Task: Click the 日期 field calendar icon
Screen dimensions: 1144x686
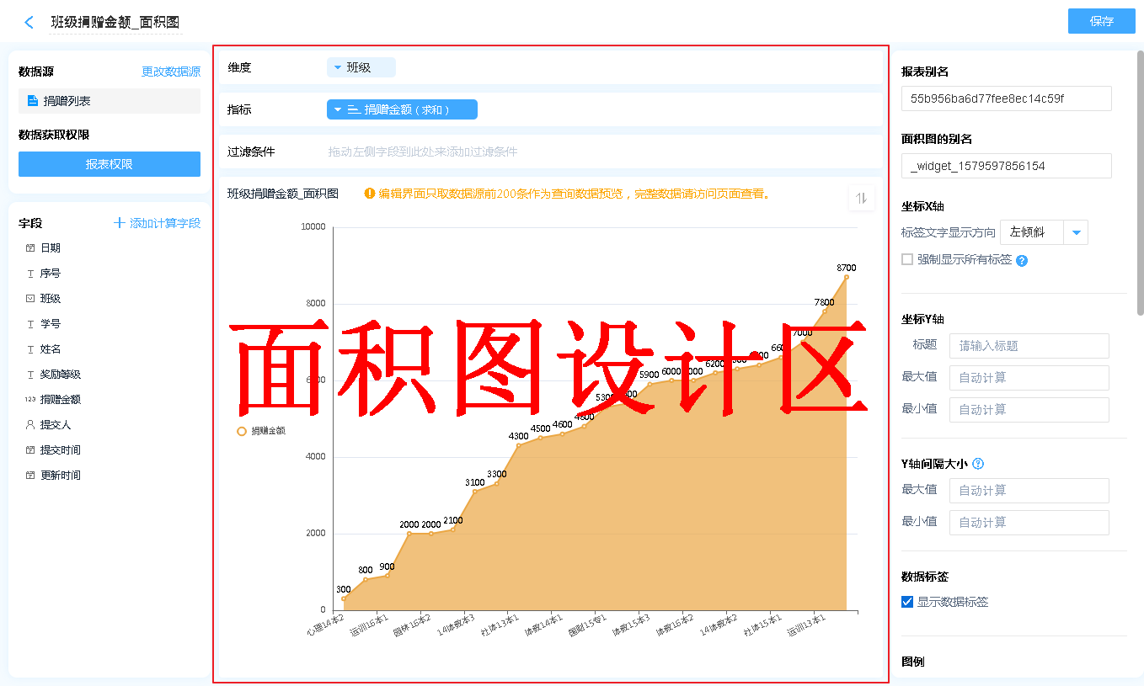Action: pos(30,248)
